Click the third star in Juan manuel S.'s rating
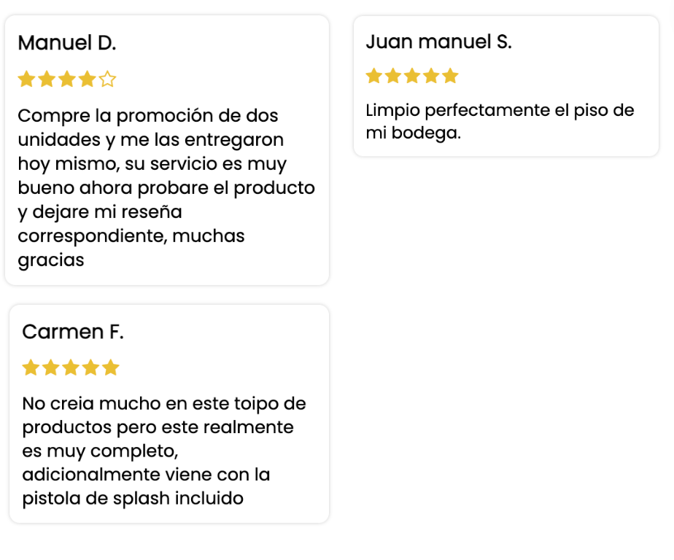The height and width of the screenshot is (560, 674). 412,76
